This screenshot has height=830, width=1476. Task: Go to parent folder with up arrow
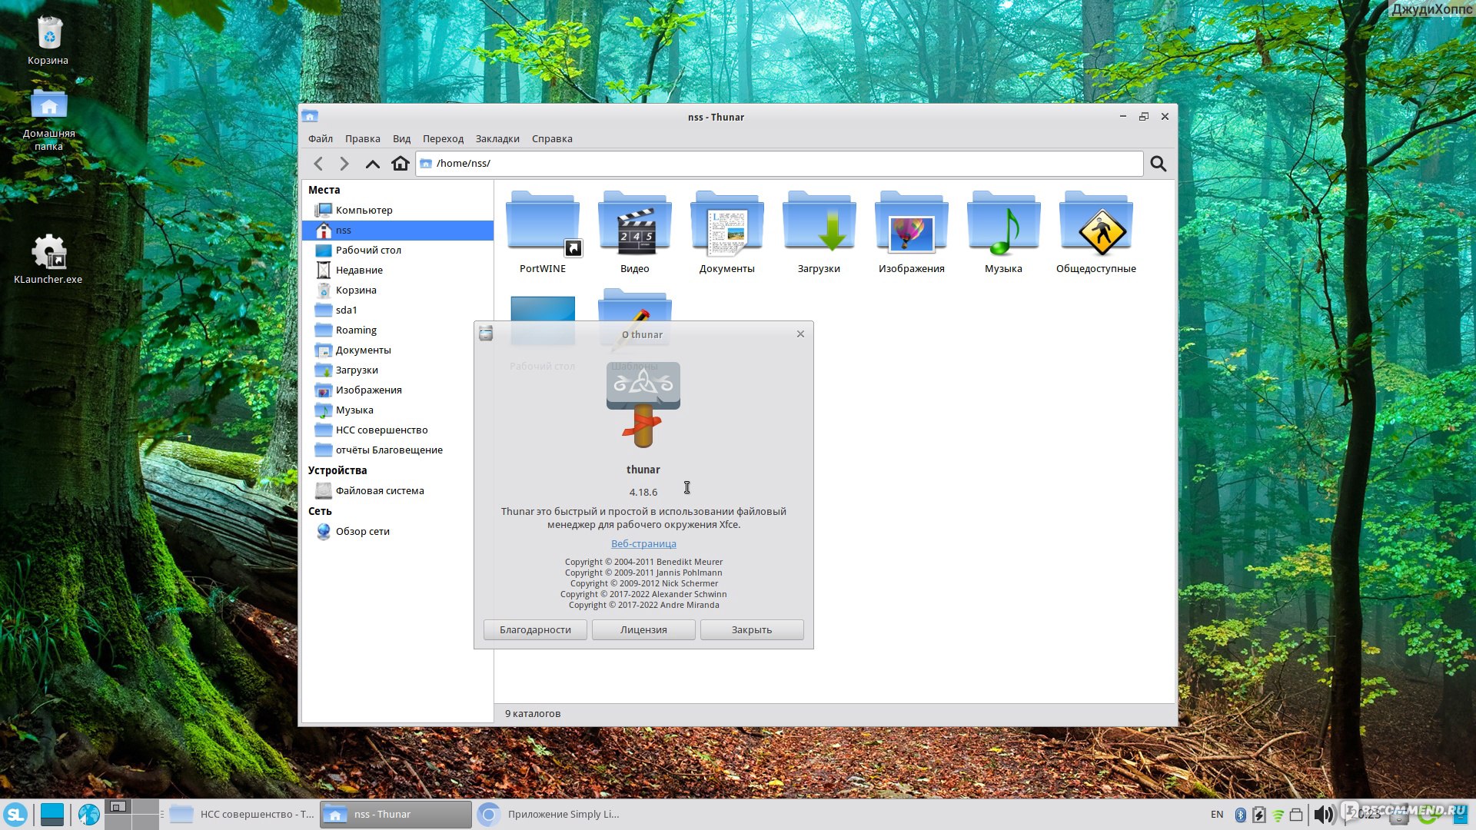tap(373, 164)
